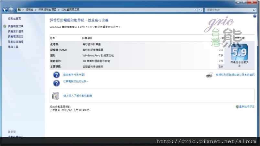
Task: Click the 磁碟資料傳送速率 description
Action: click(x=93, y=67)
